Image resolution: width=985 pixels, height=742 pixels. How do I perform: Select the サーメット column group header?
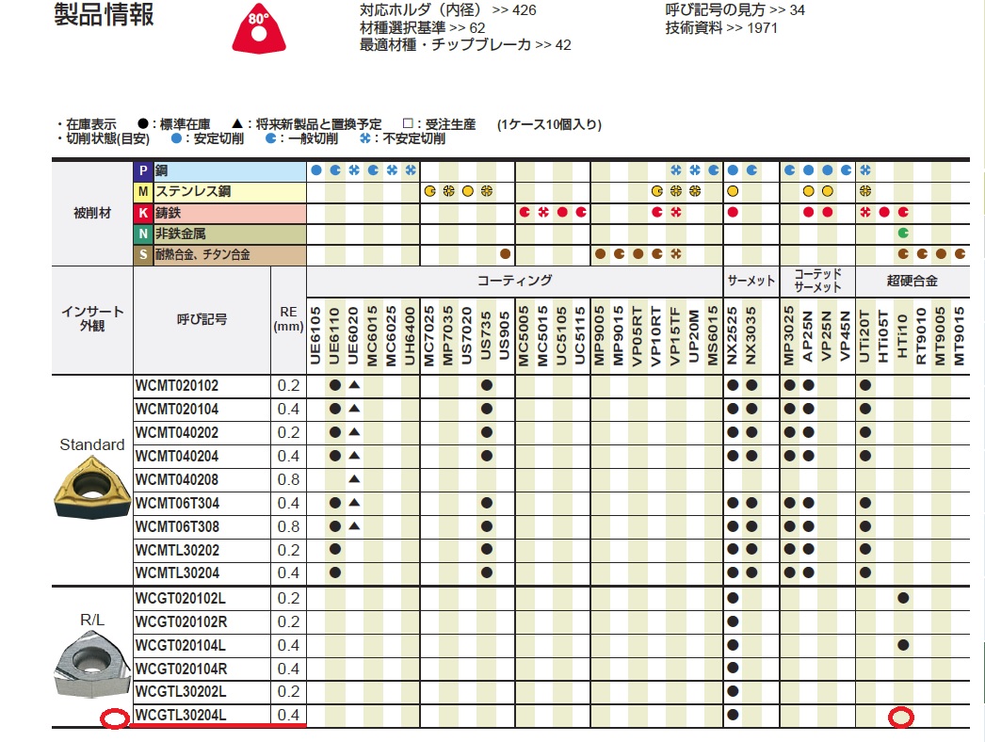click(x=751, y=281)
